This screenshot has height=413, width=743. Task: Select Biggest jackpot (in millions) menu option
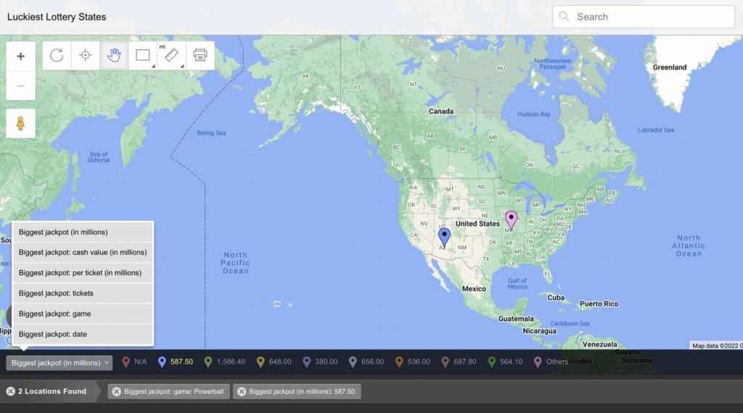pos(83,232)
